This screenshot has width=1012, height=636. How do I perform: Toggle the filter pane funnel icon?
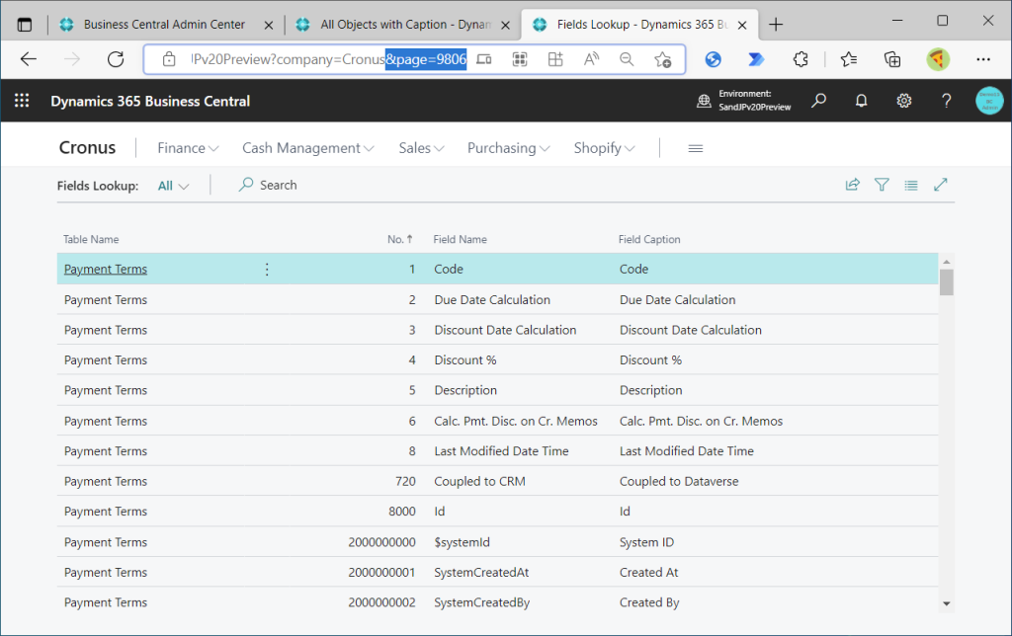tap(882, 185)
